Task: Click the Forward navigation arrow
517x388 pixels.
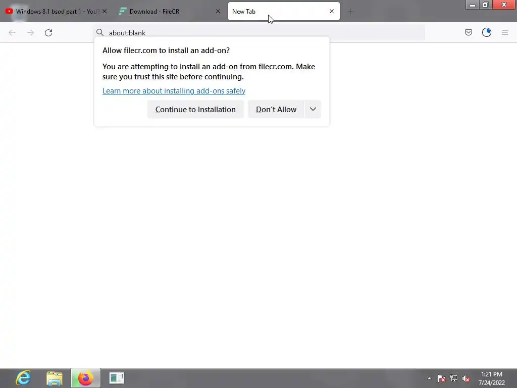Action: click(30, 33)
